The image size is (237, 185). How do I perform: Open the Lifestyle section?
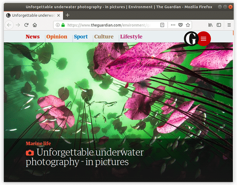(131, 37)
